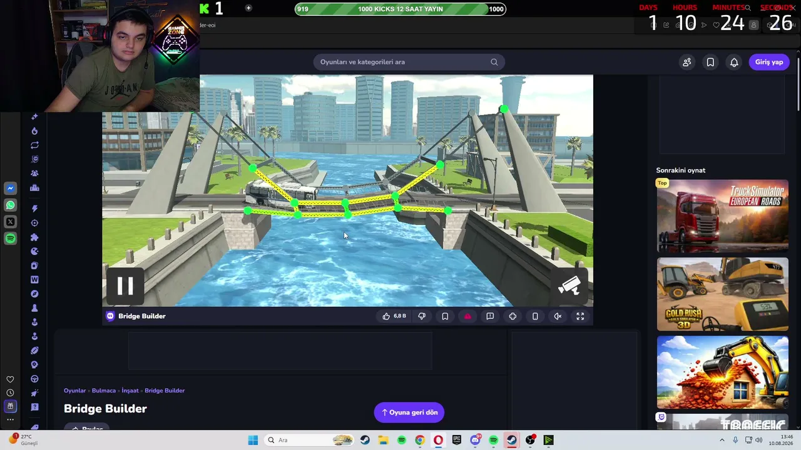Open X (Twitter) in the browser sidebar

[11, 222]
